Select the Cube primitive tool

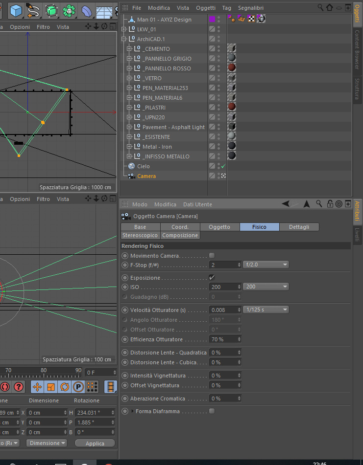16,10
